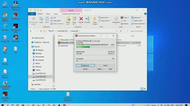Image resolution: width=190 pixels, height=106 pixels.
Task: Click the Processed total progress bar
Action: (95, 61)
